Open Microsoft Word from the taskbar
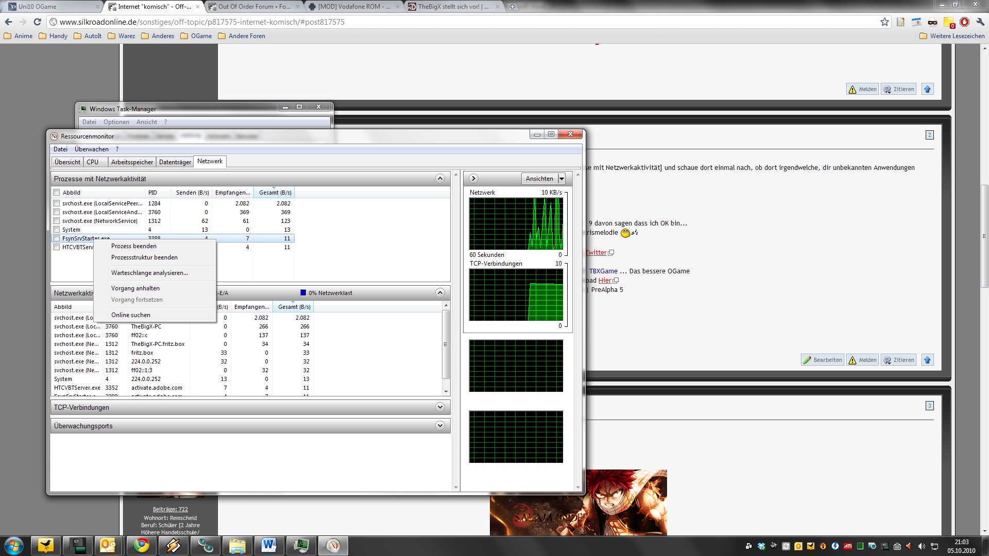This screenshot has height=556, width=989. tap(268, 545)
